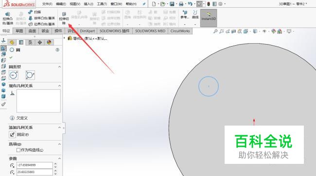Screen dimensions: 316x176
Task: Click Zoom to Fit magnifier icon
Action: click(215, 32)
